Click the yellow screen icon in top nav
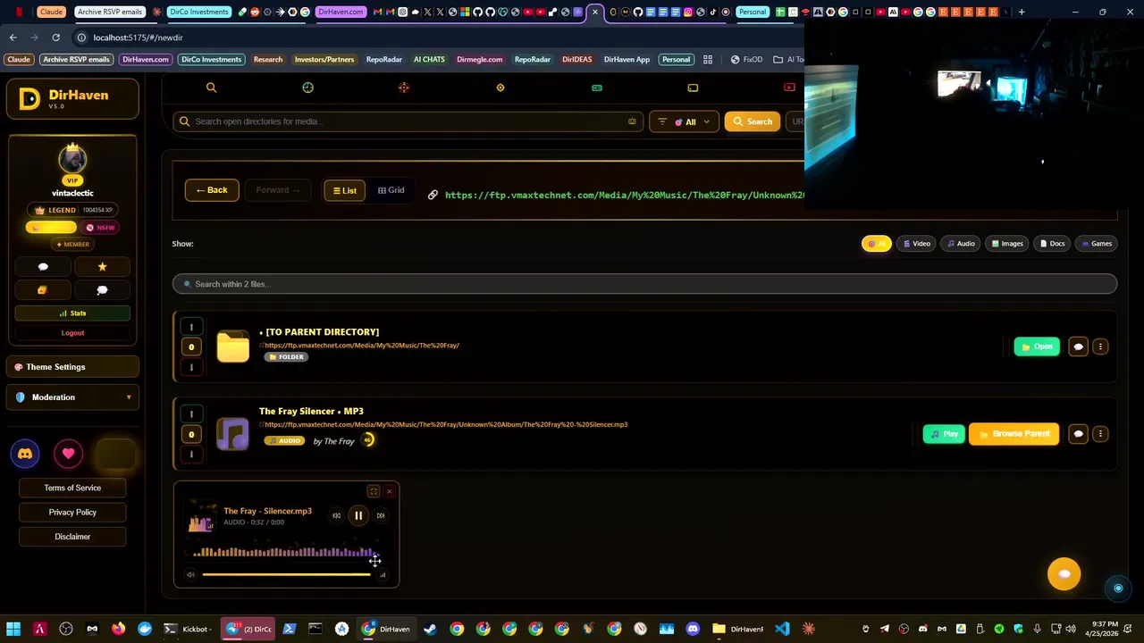The image size is (1144, 643). [693, 88]
